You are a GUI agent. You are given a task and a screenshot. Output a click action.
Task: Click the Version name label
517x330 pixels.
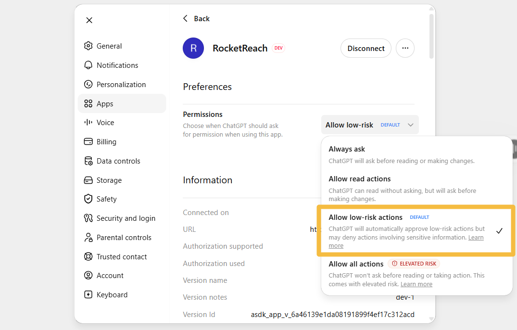(205, 280)
